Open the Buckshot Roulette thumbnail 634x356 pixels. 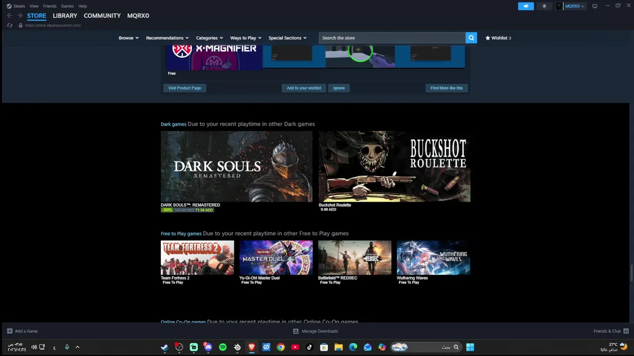pos(395,166)
